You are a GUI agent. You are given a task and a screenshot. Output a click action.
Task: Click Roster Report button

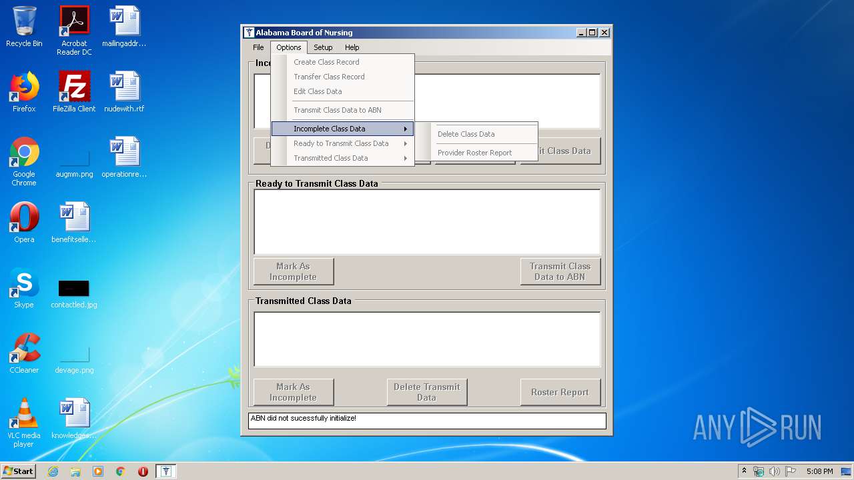point(560,392)
